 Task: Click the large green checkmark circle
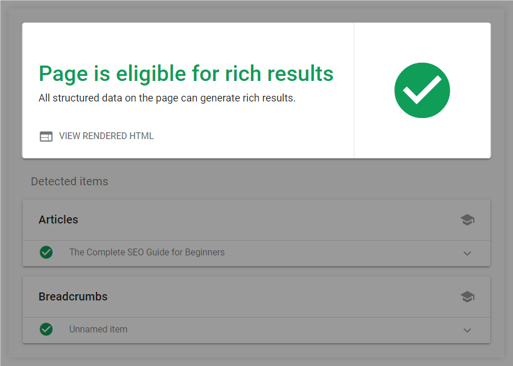tap(422, 90)
